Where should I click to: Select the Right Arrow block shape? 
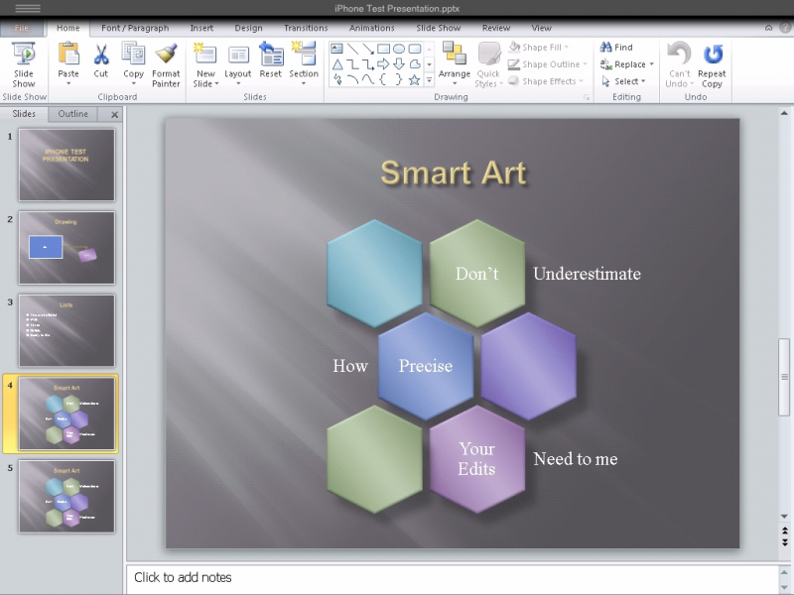point(383,64)
